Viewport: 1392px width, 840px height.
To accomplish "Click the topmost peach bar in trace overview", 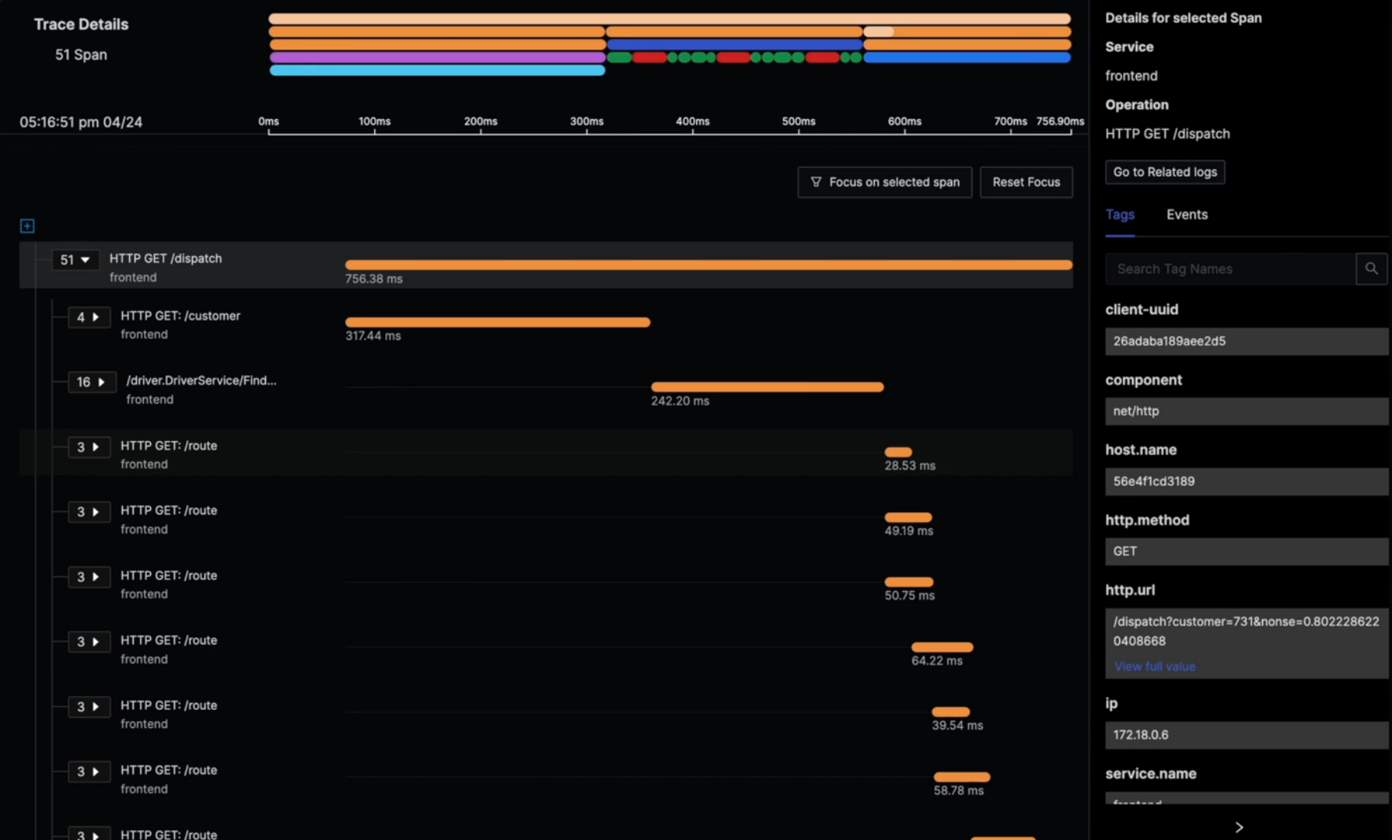I will [670, 19].
